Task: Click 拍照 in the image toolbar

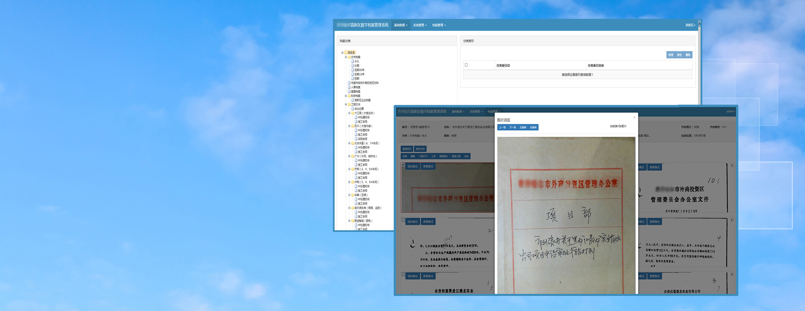Action: point(405,156)
